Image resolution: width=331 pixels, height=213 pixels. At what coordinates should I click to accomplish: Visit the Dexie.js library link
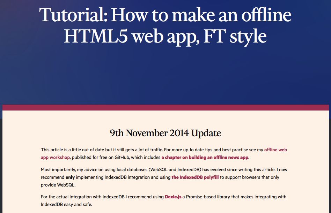click(x=173, y=197)
